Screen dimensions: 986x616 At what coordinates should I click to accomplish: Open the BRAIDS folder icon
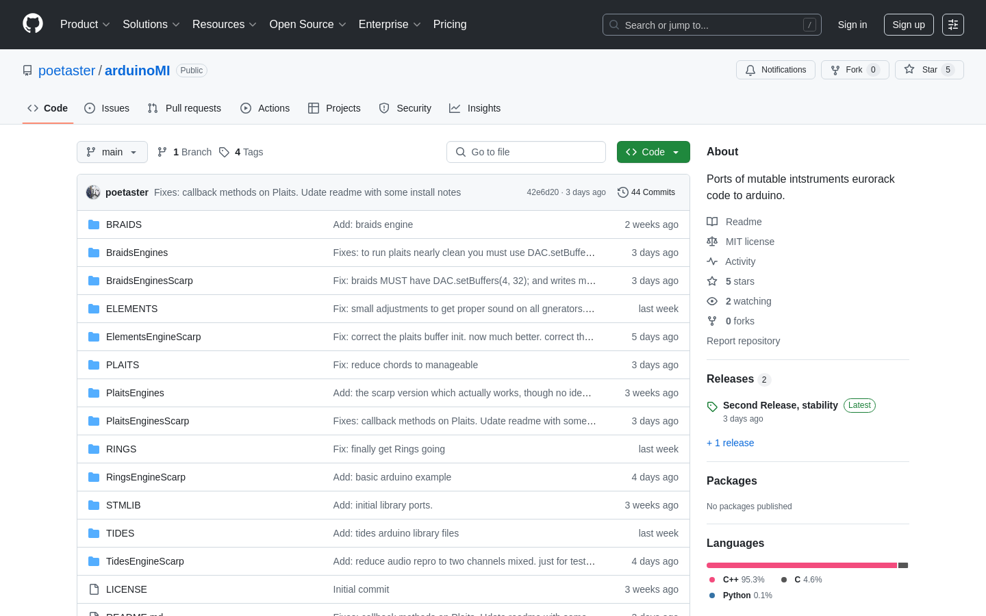click(94, 224)
